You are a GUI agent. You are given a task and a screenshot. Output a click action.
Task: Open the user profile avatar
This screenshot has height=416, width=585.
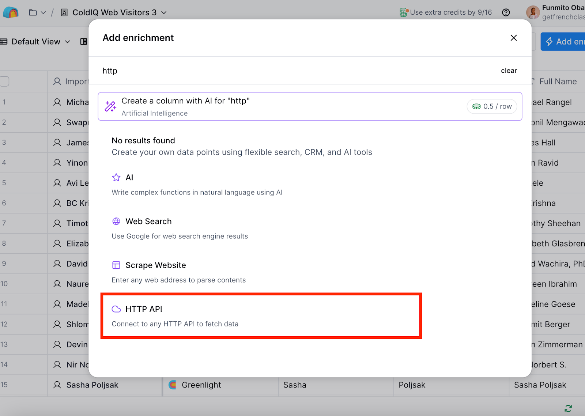point(533,13)
